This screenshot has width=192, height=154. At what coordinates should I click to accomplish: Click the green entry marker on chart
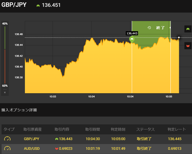[x=132, y=39]
